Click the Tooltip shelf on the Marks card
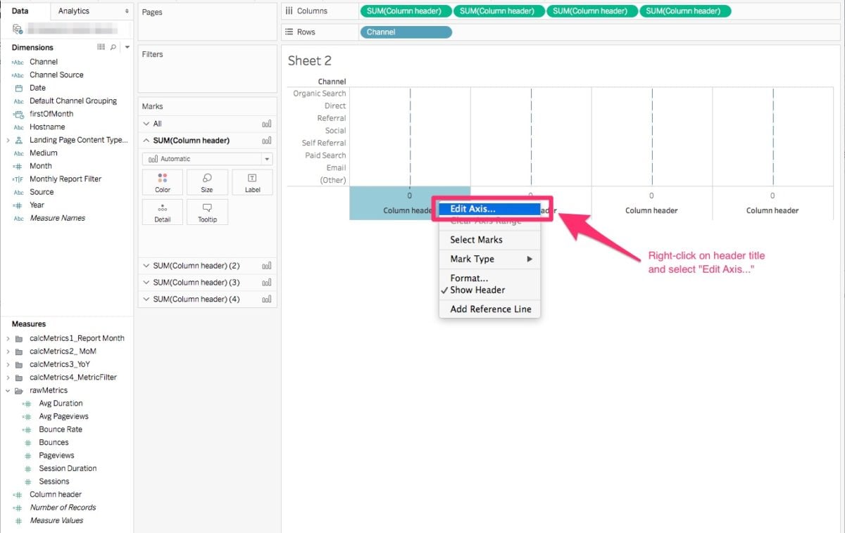Image resolution: width=845 pixels, height=533 pixels. tap(207, 212)
